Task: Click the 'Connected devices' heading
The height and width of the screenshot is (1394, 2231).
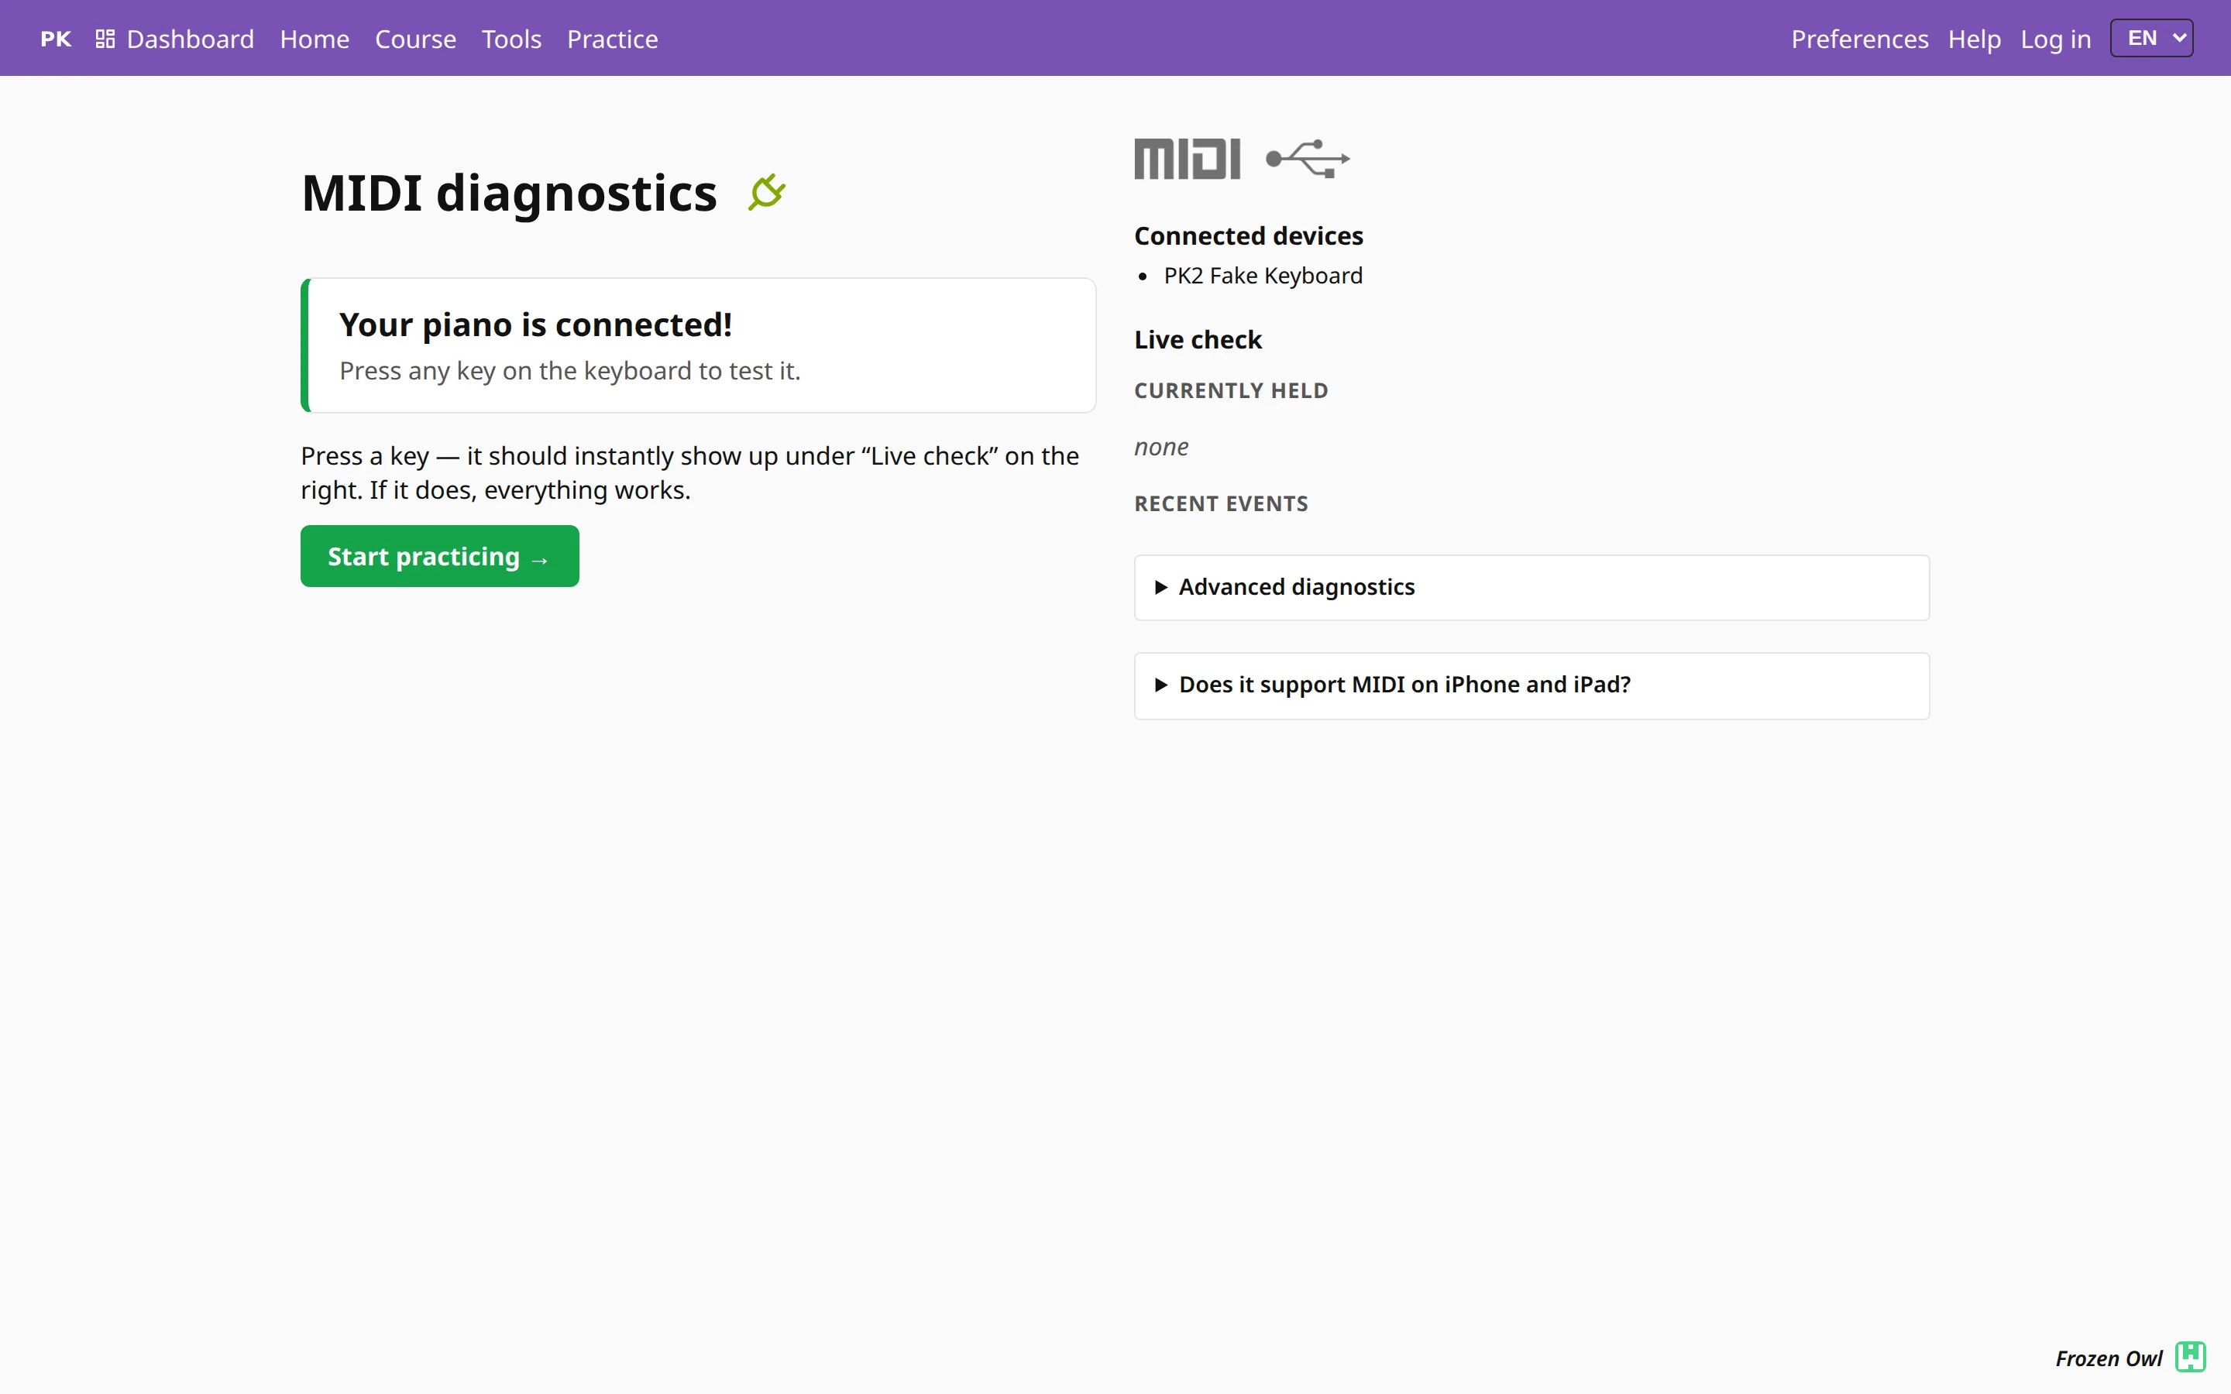Action: click(x=1248, y=236)
